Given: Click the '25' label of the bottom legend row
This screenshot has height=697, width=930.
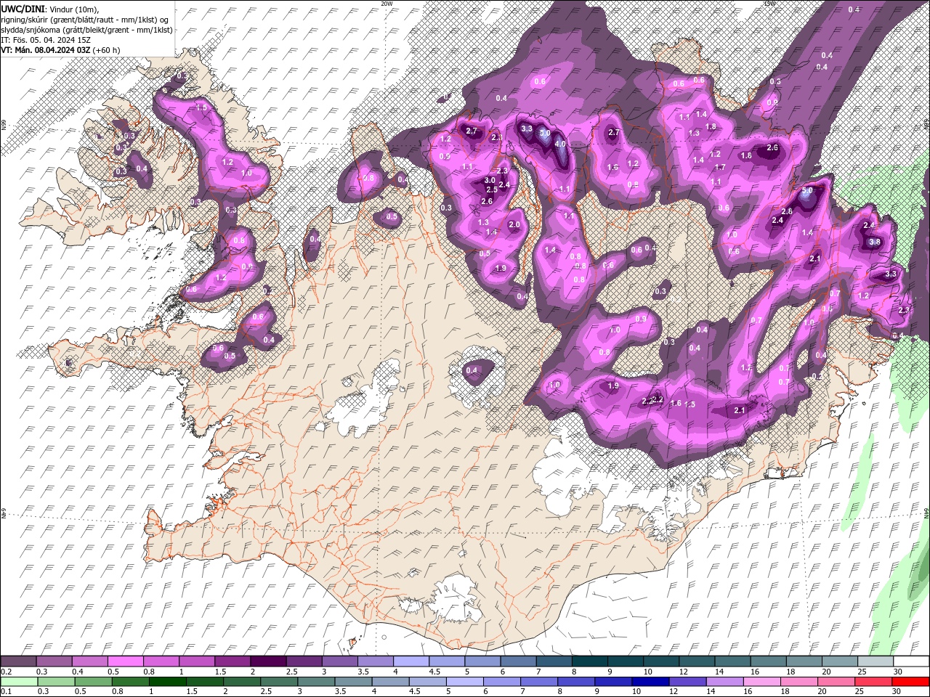Looking at the screenshot, I should [x=859, y=692].
